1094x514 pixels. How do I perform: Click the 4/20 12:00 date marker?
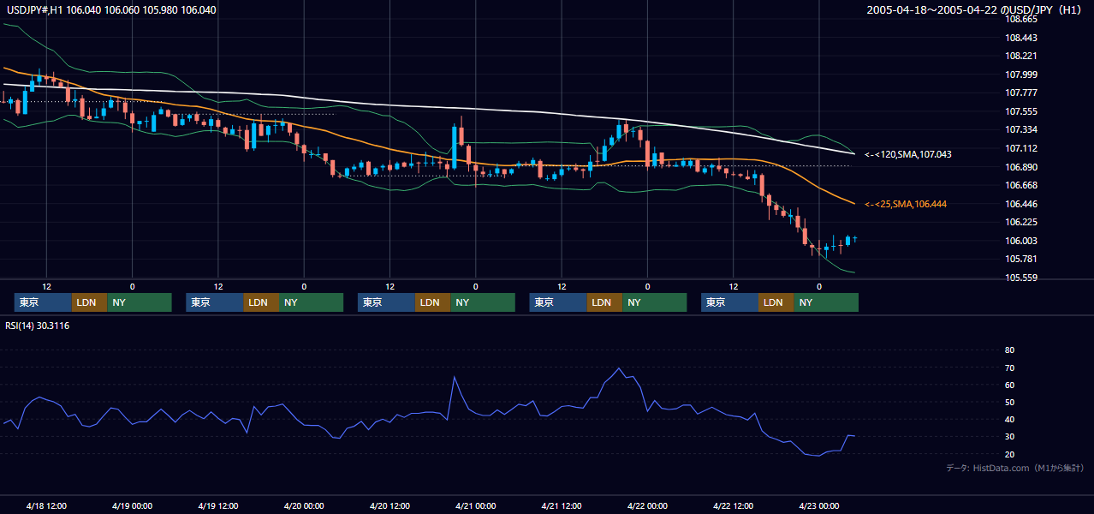pos(390,505)
